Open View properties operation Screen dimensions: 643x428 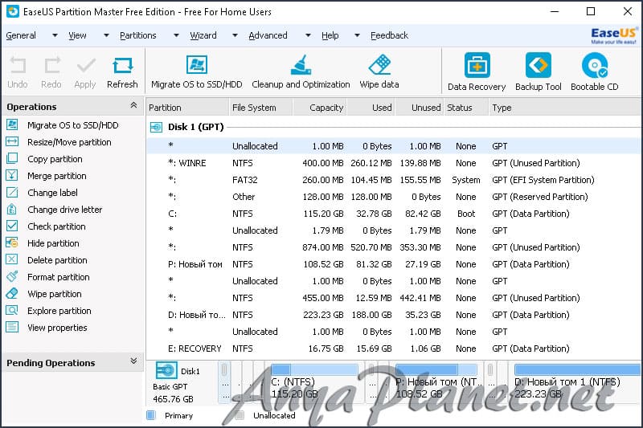coord(57,328)
